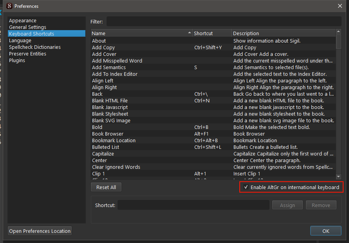Screen dimensions: 349x243
Task: Click the Sigil app icon in title bar
Action: click(x=9, y=6)
